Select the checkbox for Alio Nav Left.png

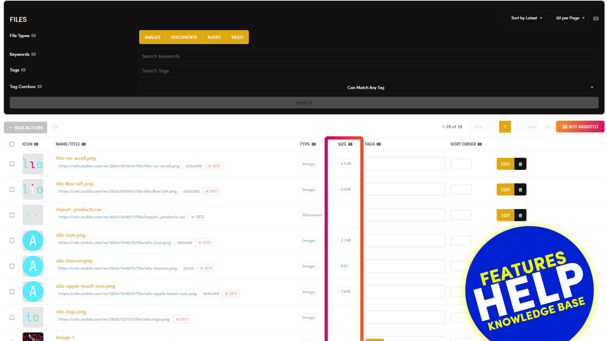pyautogui.click(x=12, y=189)
